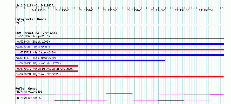Click ruler position 241193500
231x104 pixels.
tap(39, 10)
